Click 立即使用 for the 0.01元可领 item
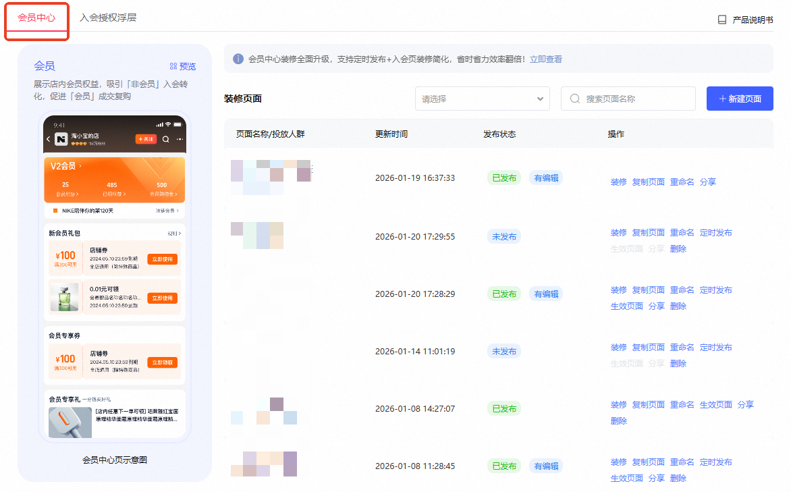Image resolution: width=791 pixels, height=492 pixels. pos(163,298)
